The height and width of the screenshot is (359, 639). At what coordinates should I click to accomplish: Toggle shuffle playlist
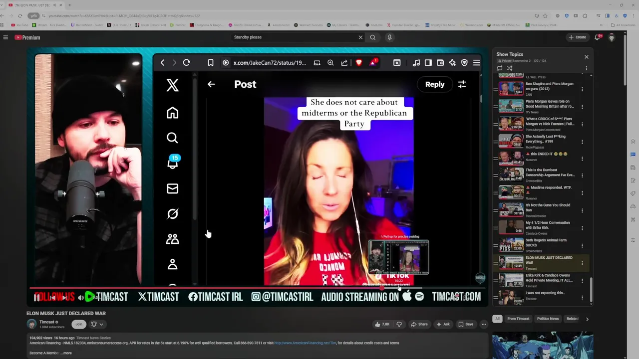[x=510, y=68]
